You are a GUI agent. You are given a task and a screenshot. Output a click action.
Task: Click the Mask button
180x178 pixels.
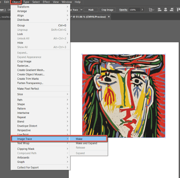pos(91,10)
